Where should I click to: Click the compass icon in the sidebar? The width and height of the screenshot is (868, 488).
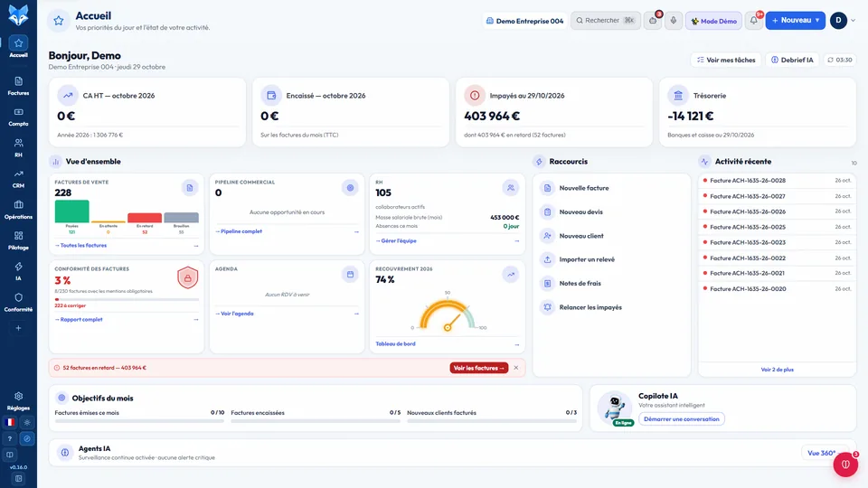point(26,439)
